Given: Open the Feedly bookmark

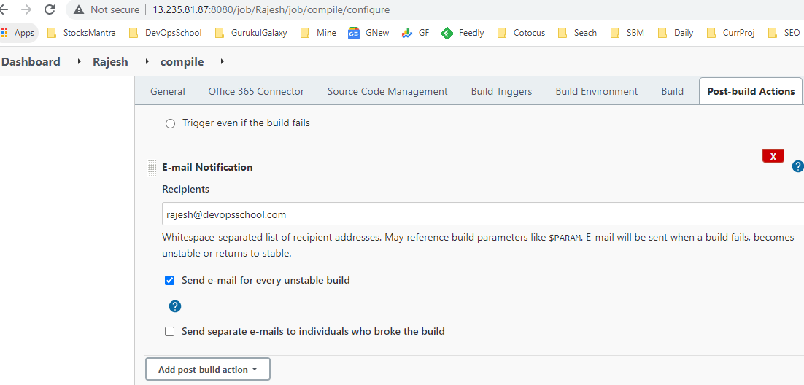Looking at the screenshot, I should point(463,33).
